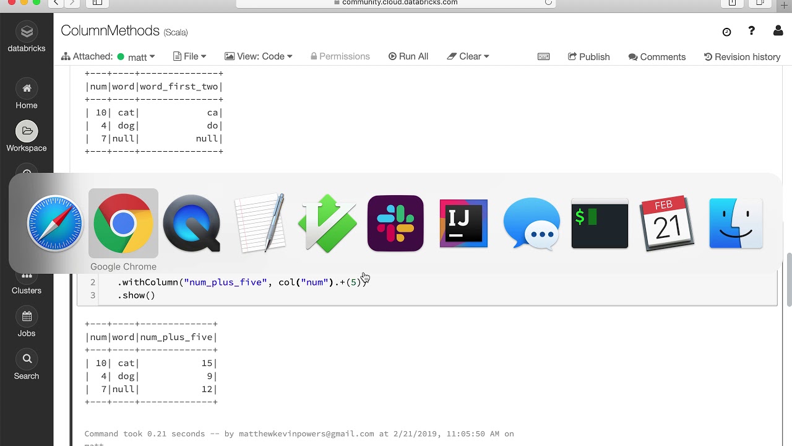Show the Safari sidebar

(x=97, y=2)
